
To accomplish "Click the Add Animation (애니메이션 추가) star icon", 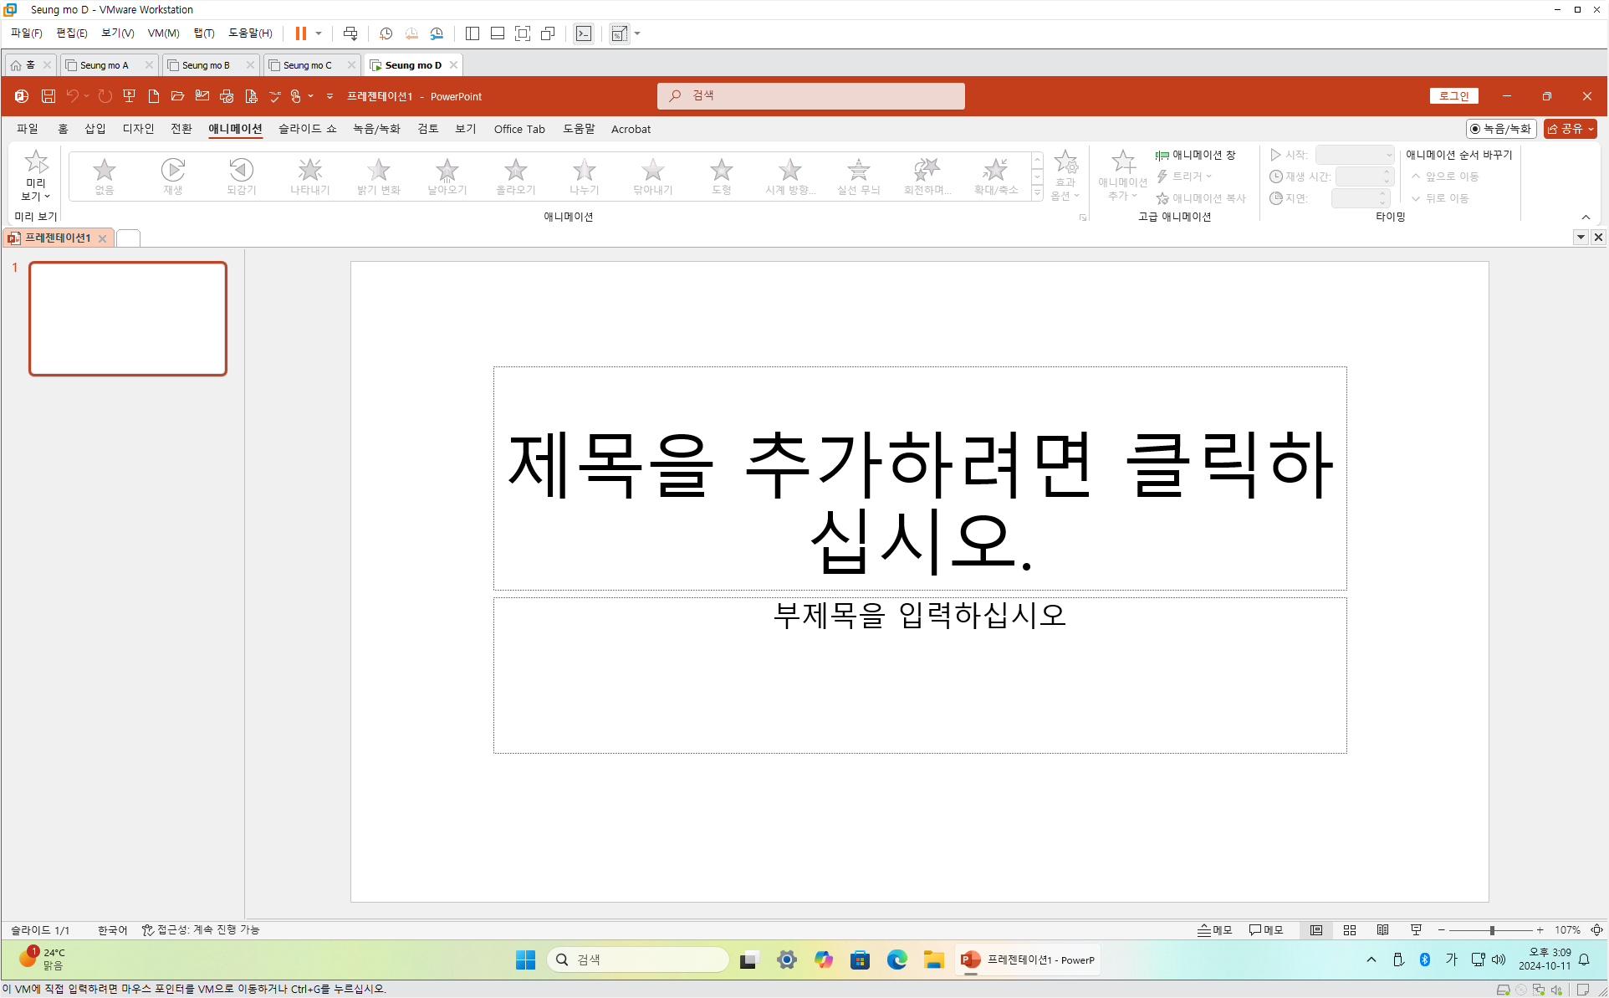I will 1122,163.
